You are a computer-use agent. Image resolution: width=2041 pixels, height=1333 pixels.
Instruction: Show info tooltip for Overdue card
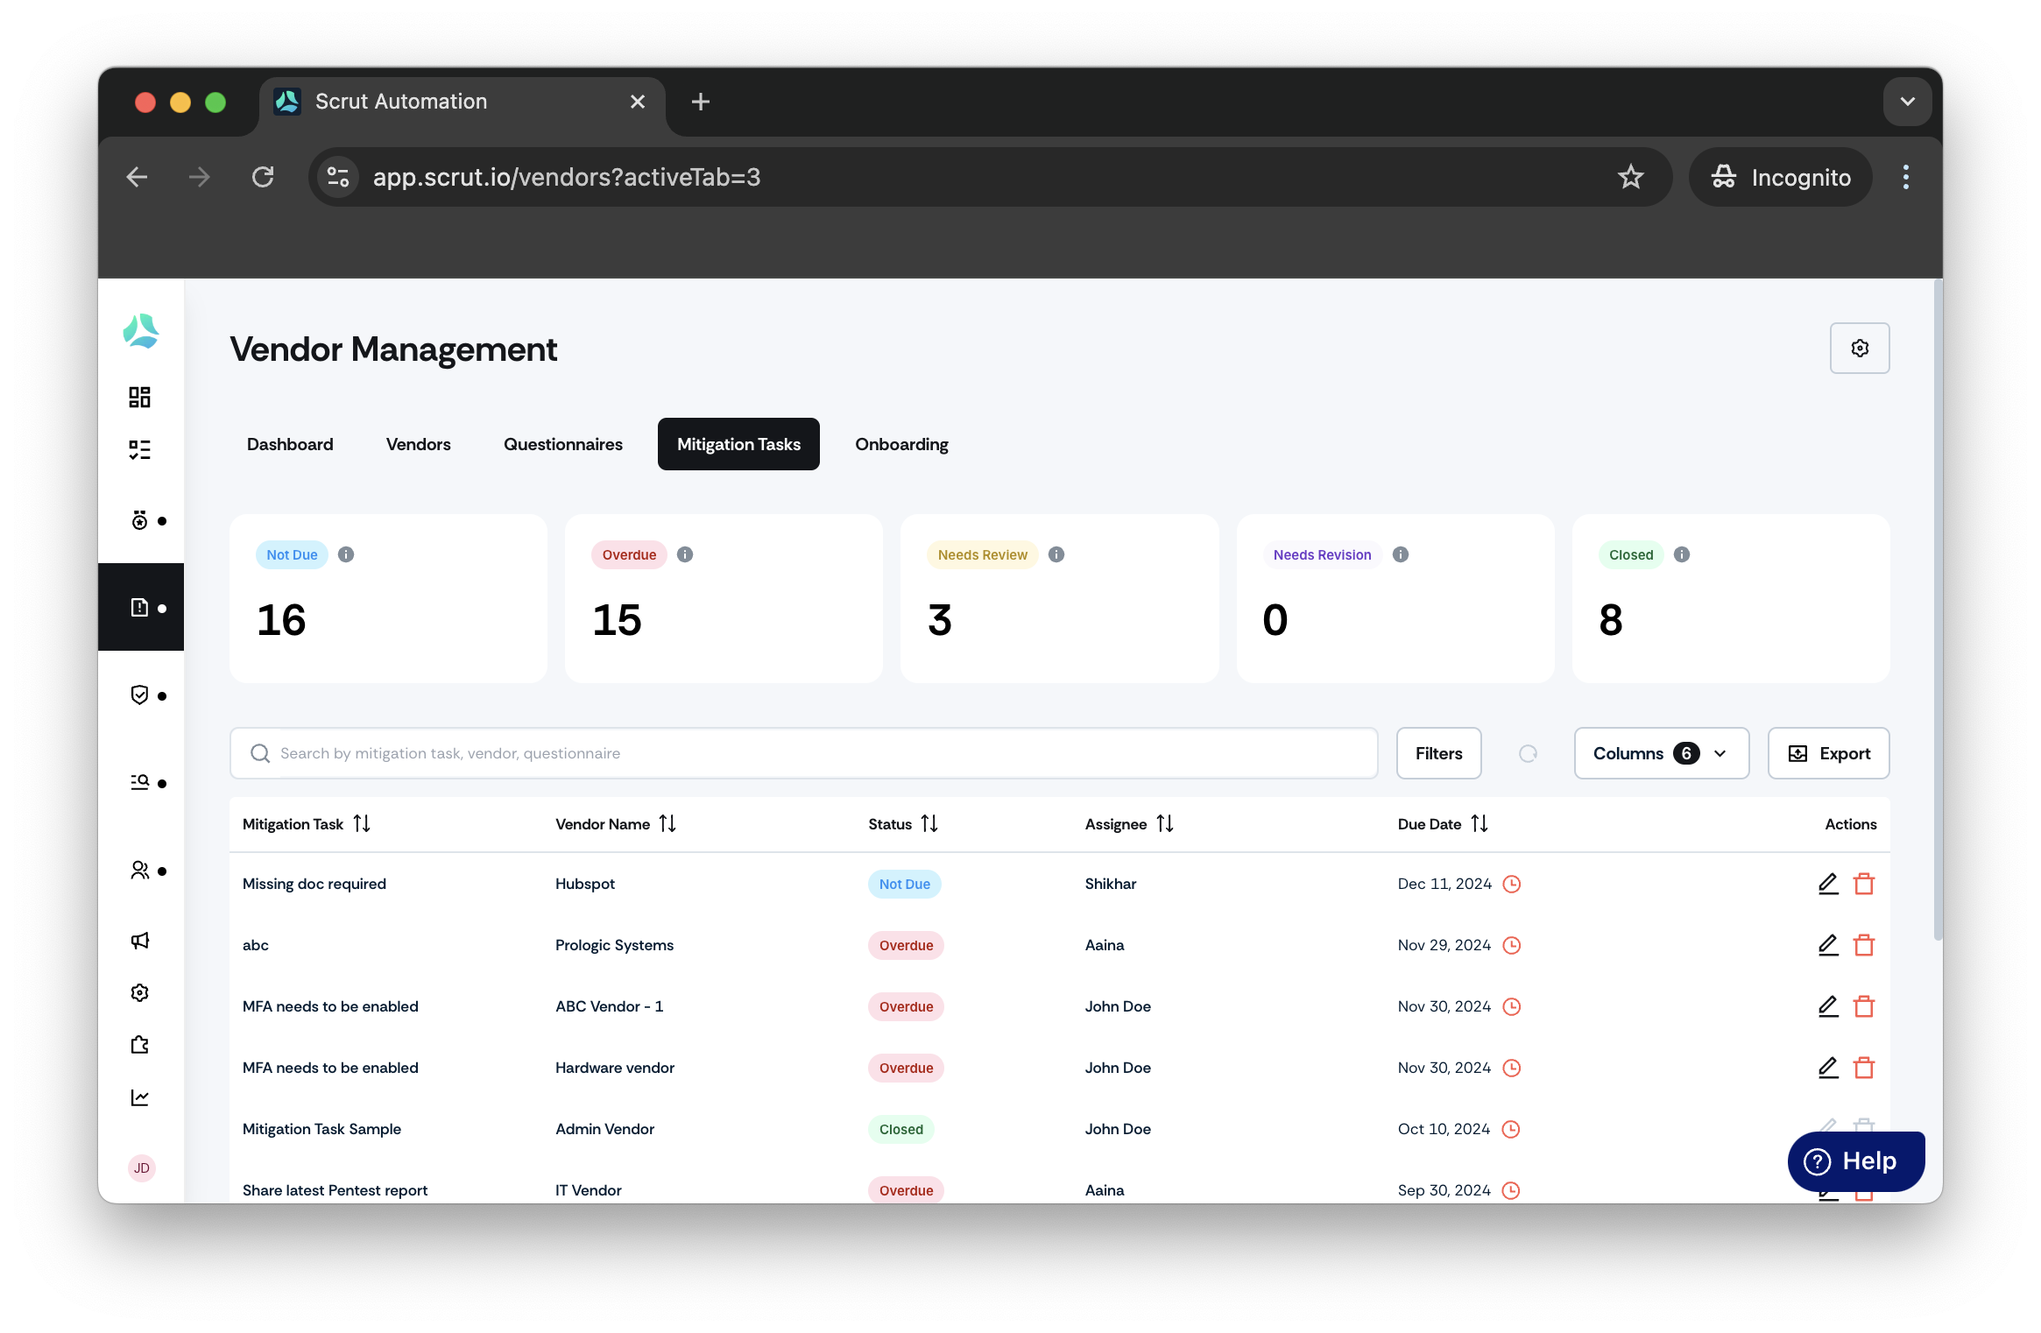pos(685,554)
